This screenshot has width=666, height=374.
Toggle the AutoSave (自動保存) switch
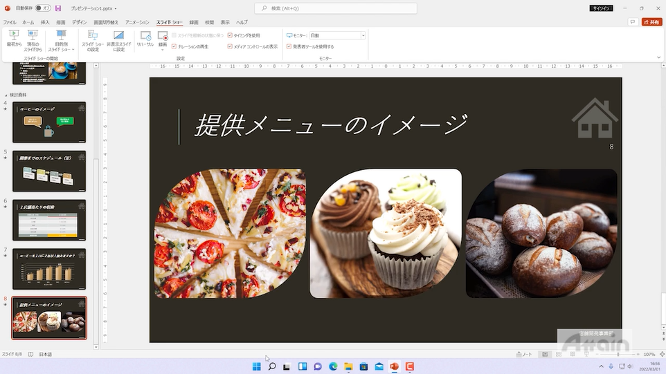43,8
